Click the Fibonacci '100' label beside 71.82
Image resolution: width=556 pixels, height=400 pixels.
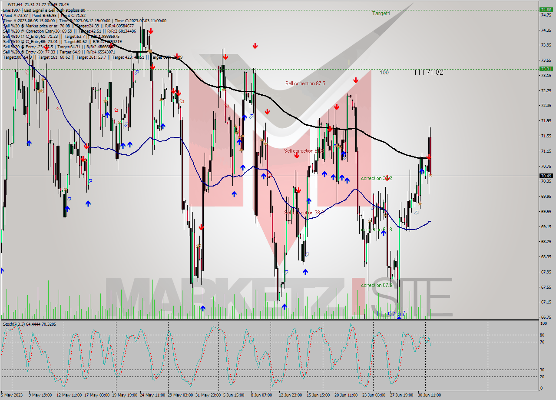pyautogui.click(x=384, y=73)
